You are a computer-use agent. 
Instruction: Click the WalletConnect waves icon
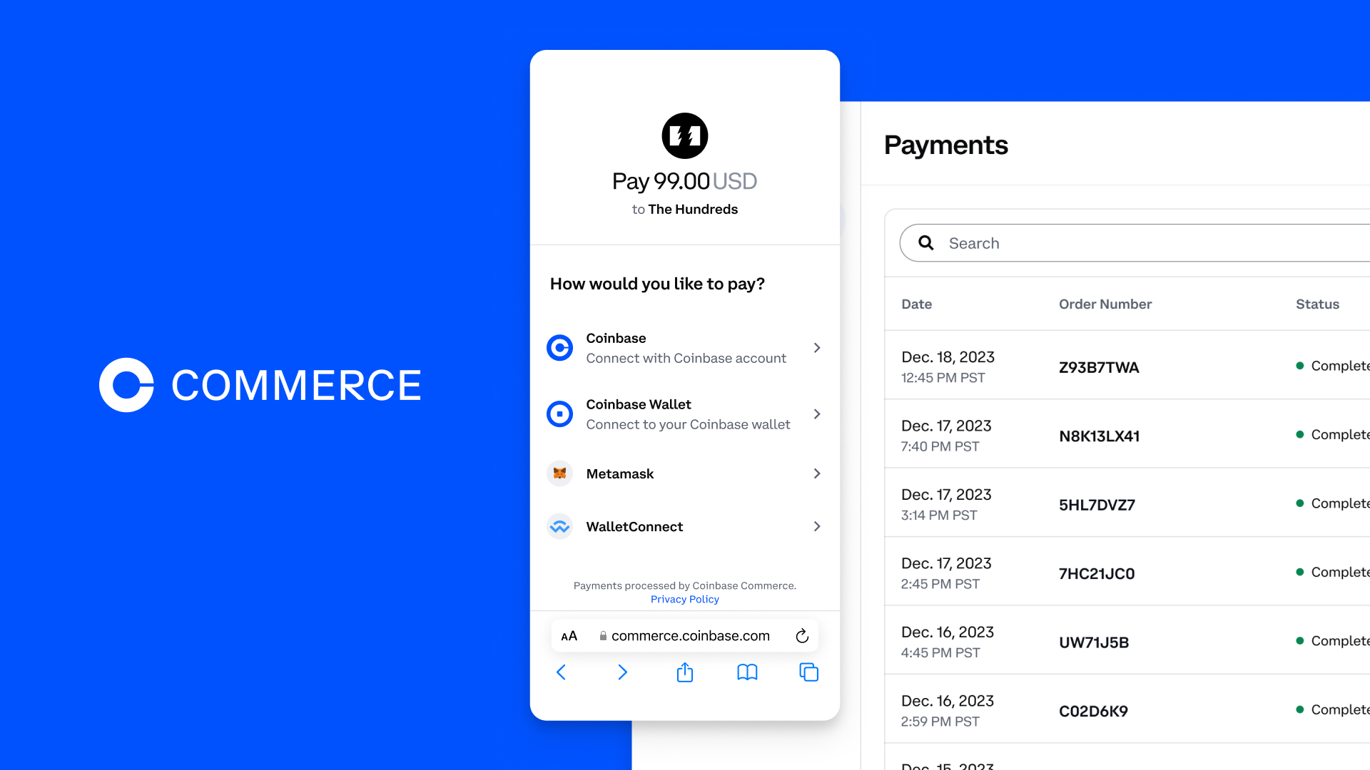click(560, 526)
